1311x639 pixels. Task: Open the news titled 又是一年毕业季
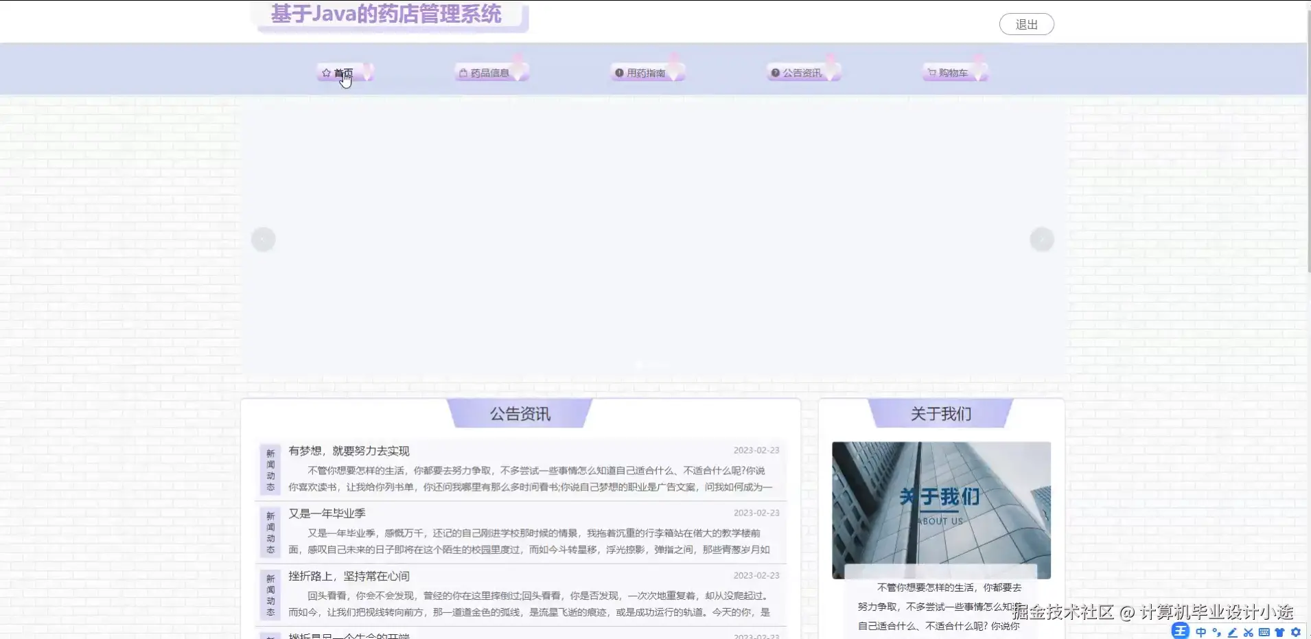327,513
